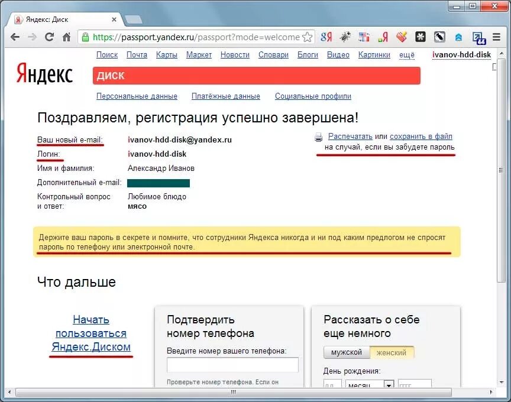
Task: Click the horizontal scrollbar right arrow
Action: tap(491, 392)
